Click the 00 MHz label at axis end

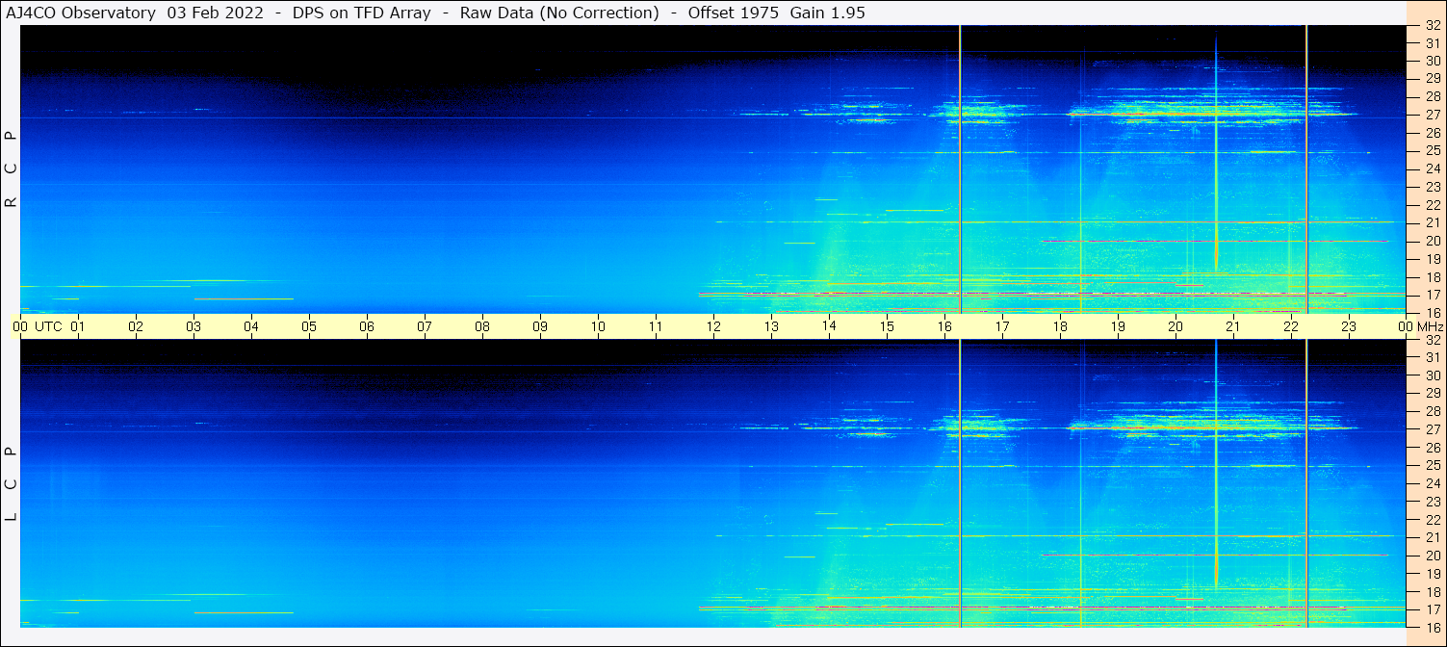pyautogui.click(x=1419, y=326)
